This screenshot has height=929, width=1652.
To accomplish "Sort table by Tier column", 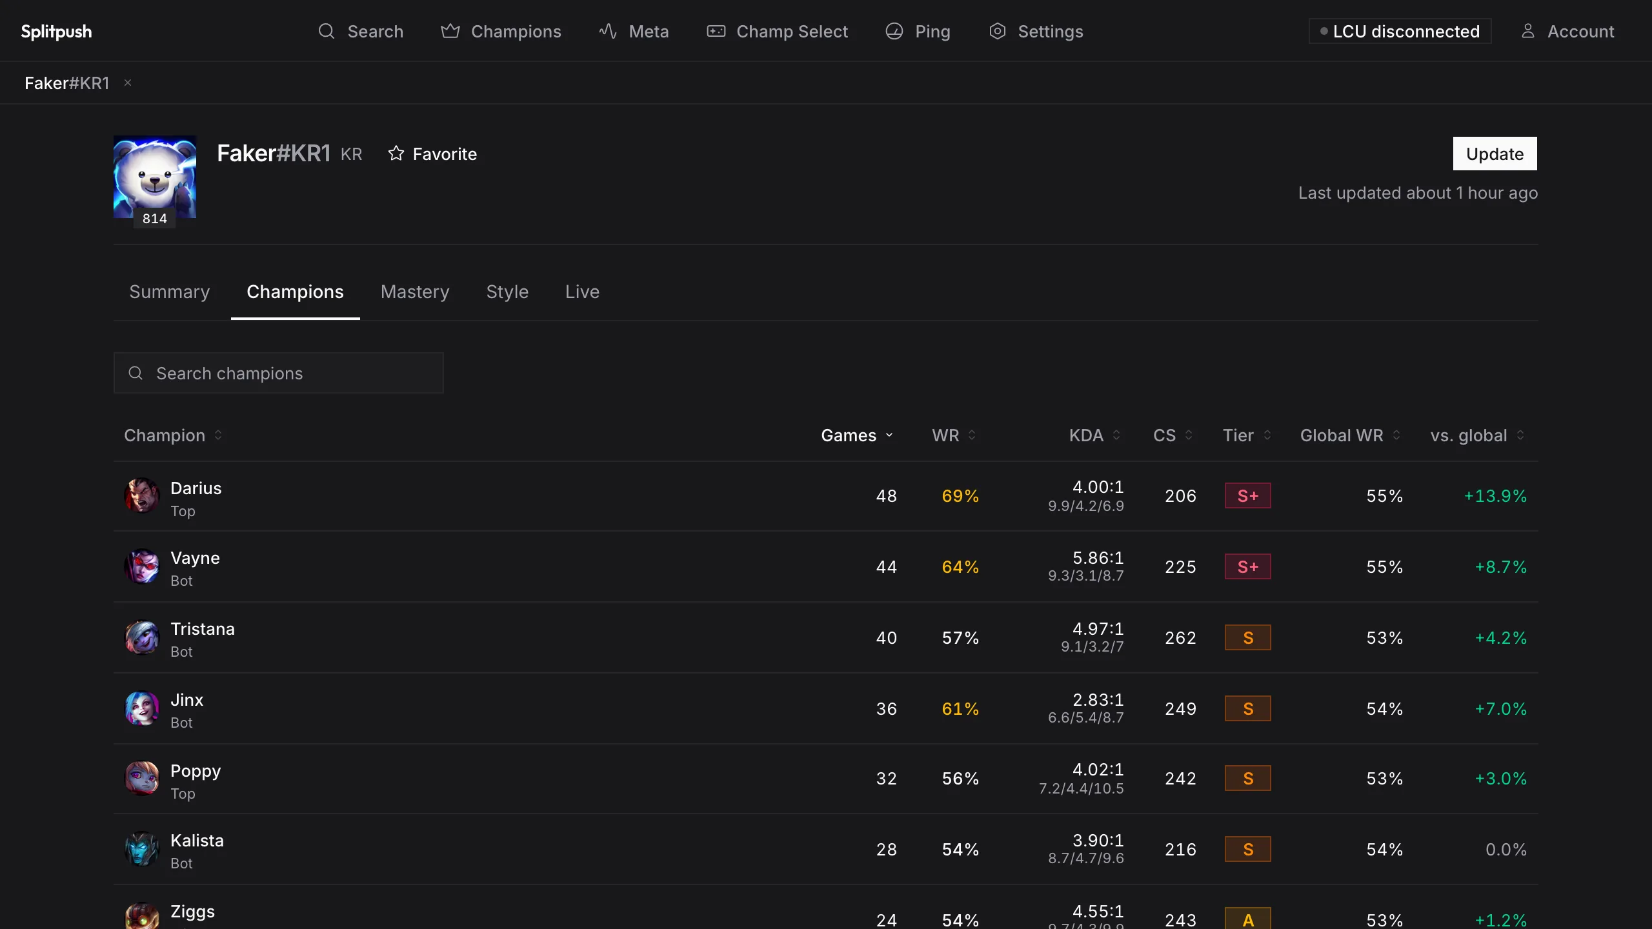I will pos(1247,435).
